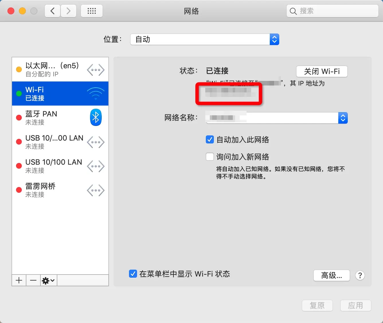Image resolution: width=383 pixels, height=323 pixels.
Task: Click the arrows icon of 雷雳网桥
Action: pyautogui.click(x=96, y=190)
